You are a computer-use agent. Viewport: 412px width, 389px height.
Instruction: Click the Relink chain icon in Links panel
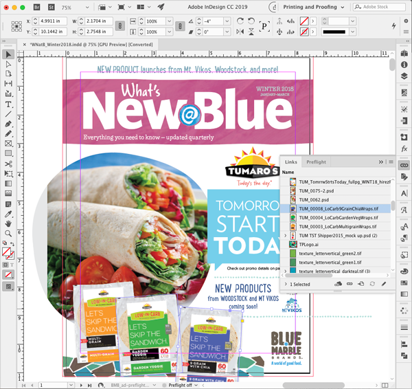(350, 284)
